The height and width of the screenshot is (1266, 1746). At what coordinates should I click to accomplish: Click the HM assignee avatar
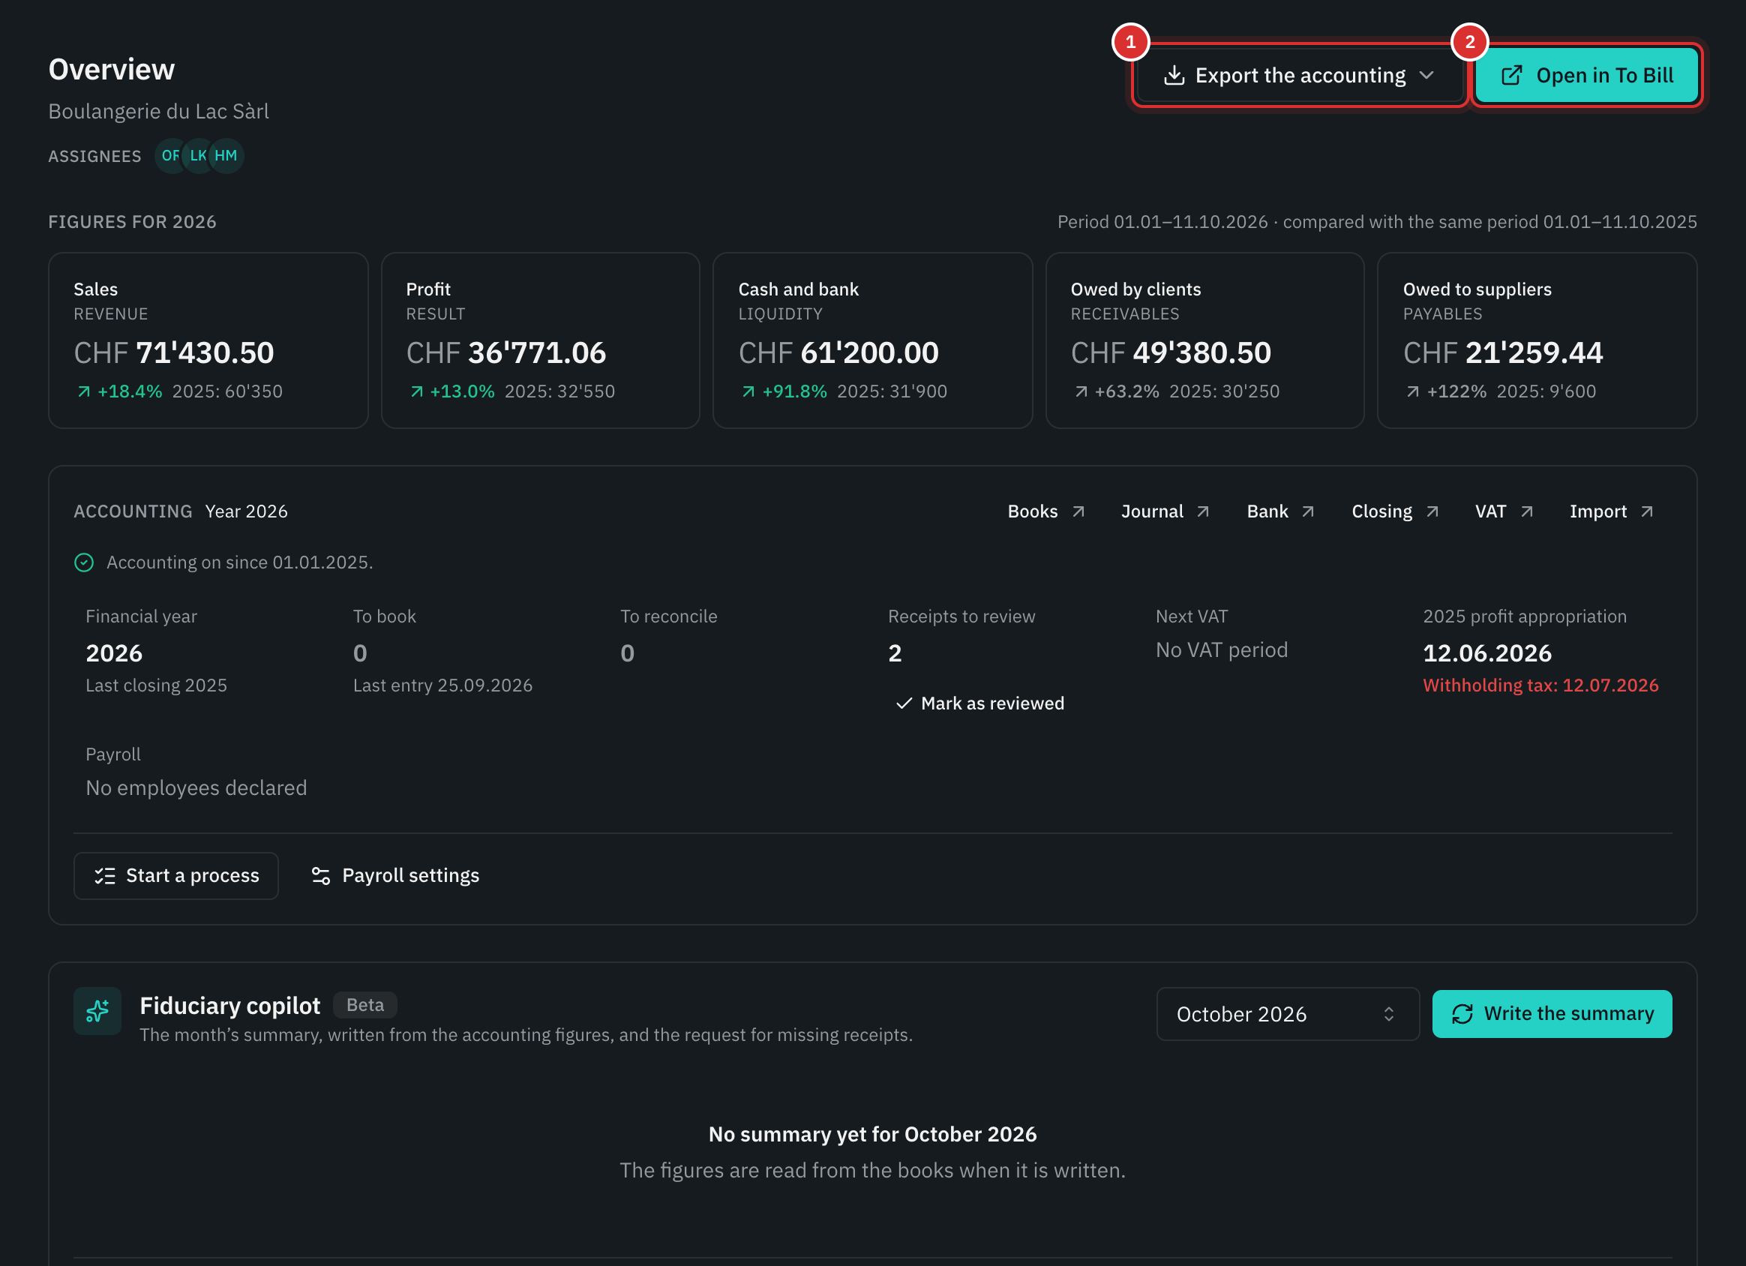pyautogui.click(x=226, y=155)
